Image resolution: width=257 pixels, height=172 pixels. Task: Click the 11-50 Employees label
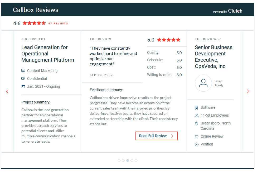click(215, 116)
